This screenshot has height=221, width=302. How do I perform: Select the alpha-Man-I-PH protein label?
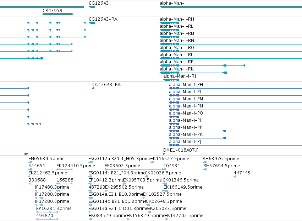click(186, 85)
